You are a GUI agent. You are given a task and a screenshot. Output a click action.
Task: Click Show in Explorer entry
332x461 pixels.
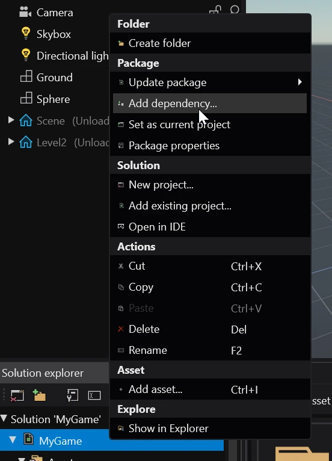pos(210,429)
